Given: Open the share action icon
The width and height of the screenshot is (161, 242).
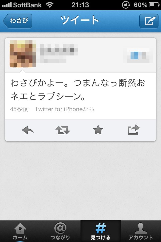Looking at the screenshot, I should 134,130.
